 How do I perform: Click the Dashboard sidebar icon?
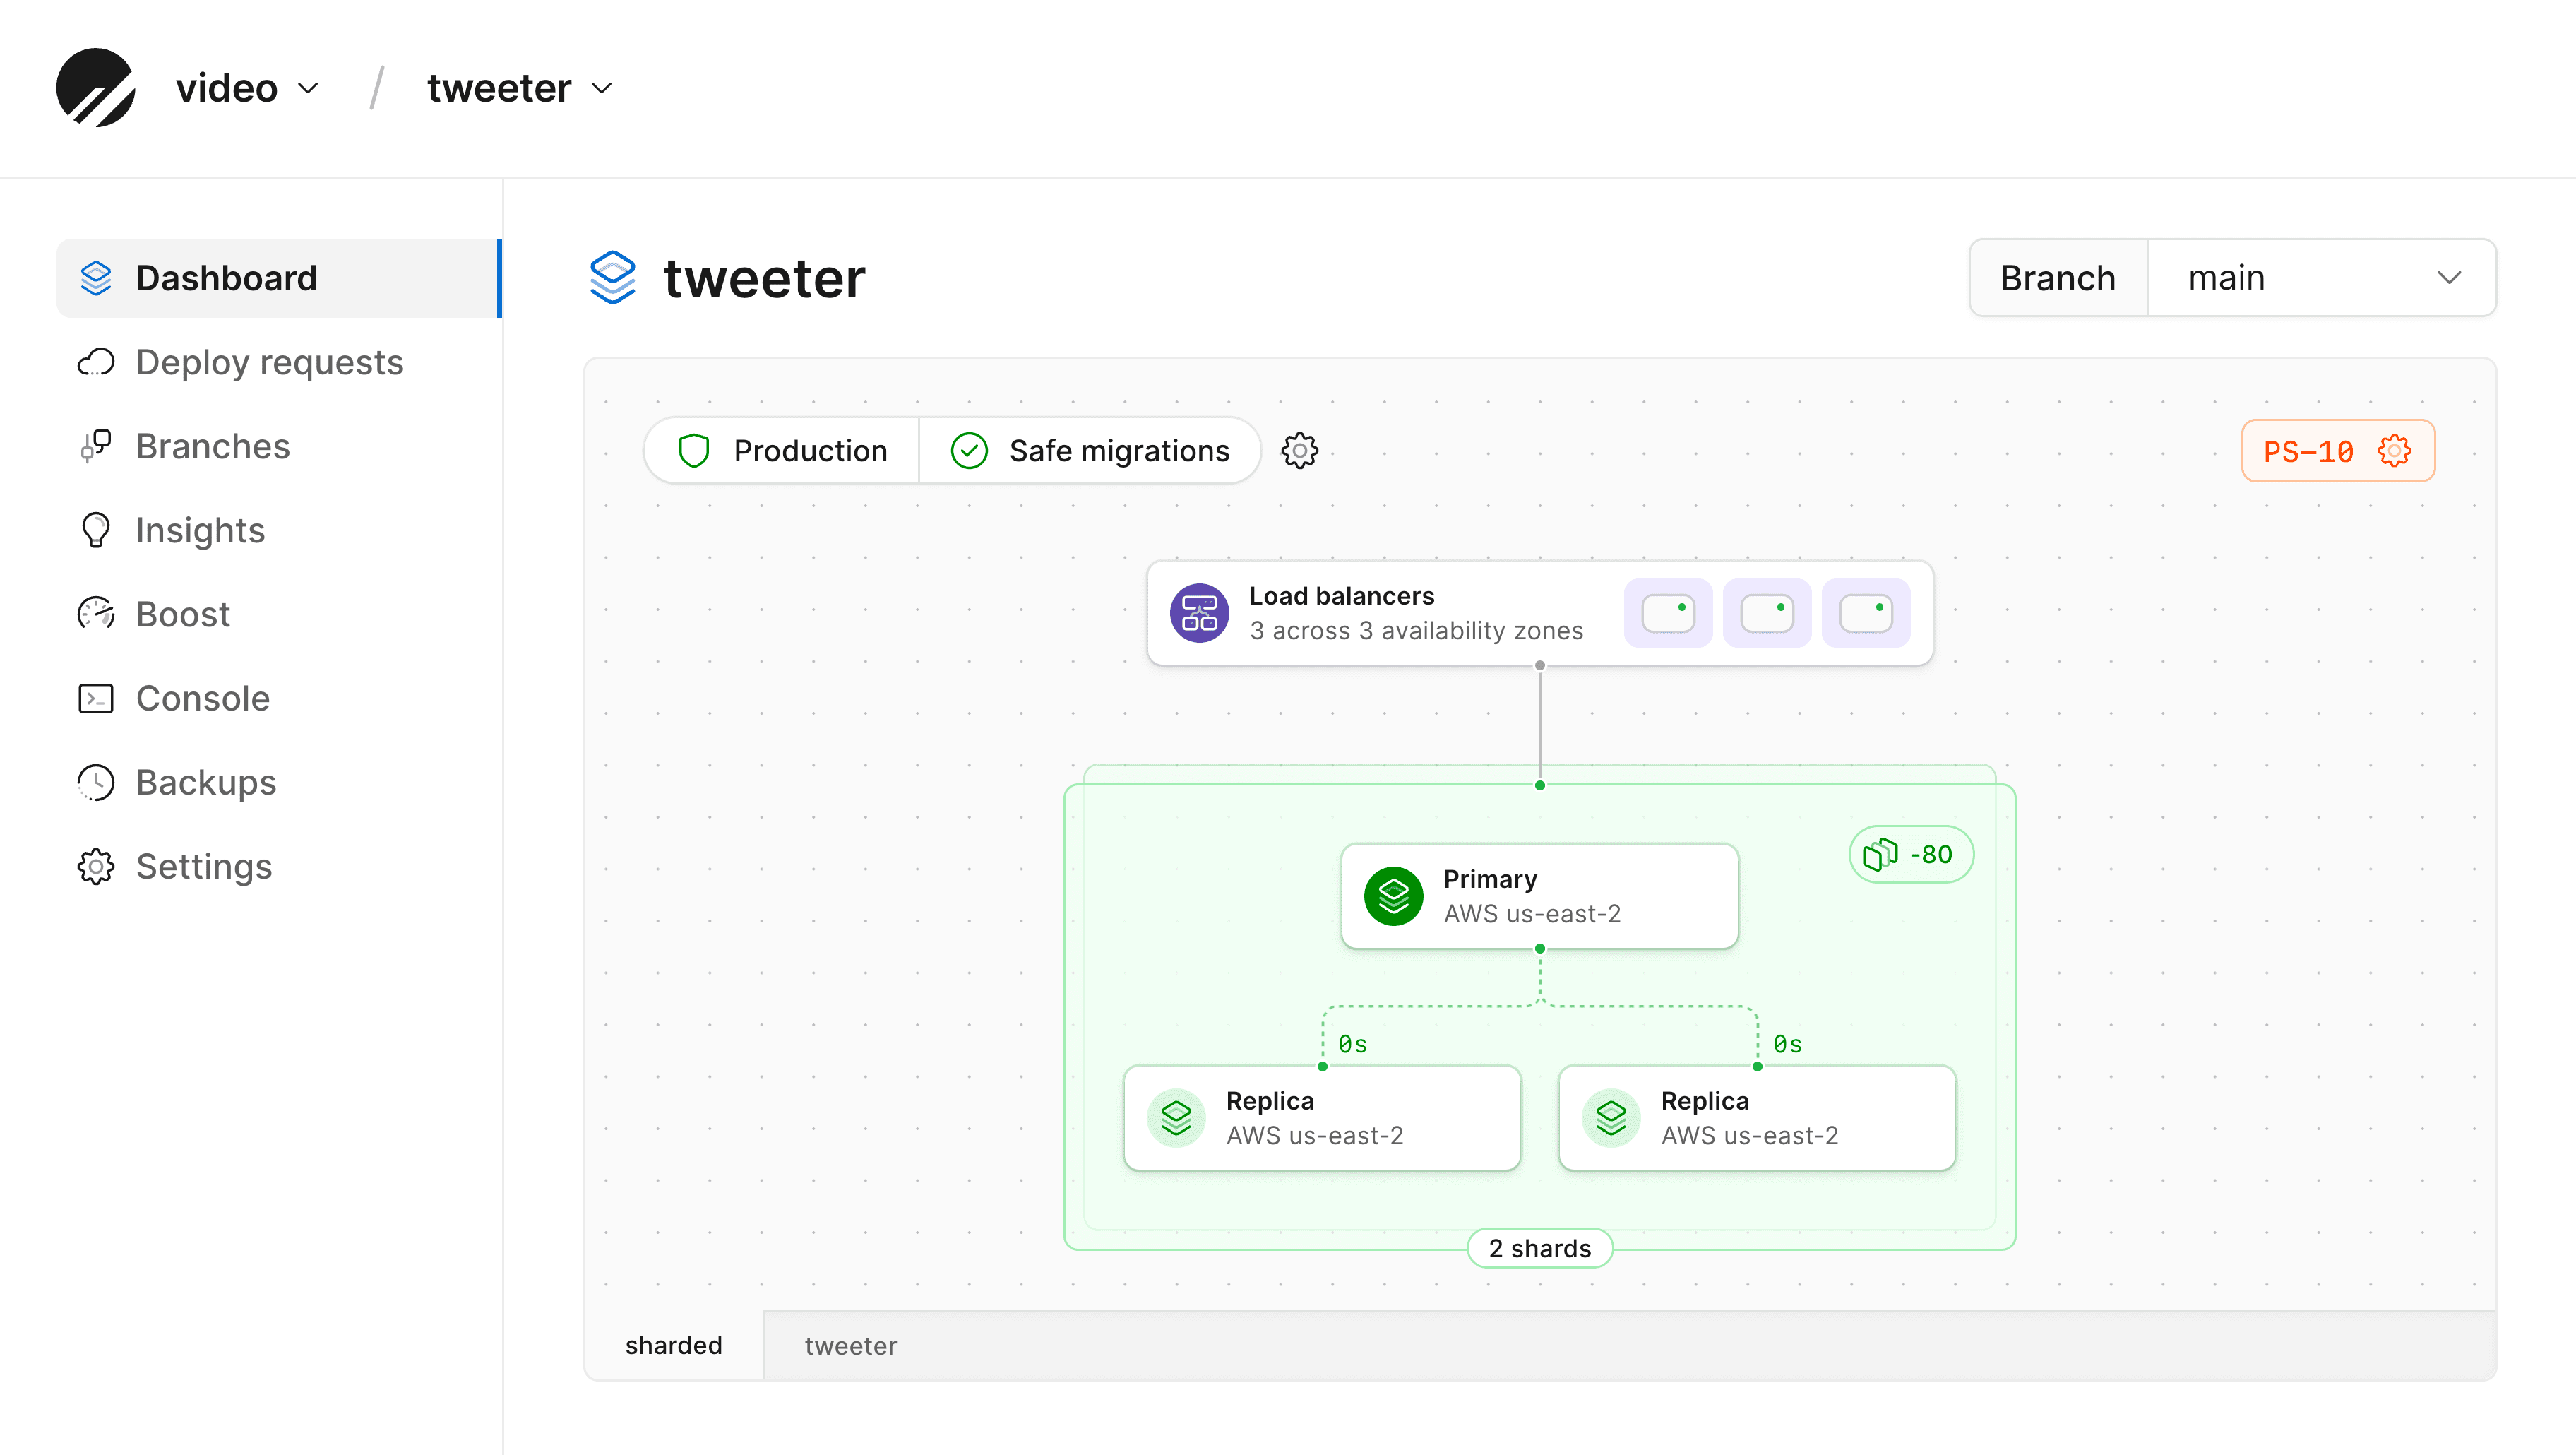(99, 278)
